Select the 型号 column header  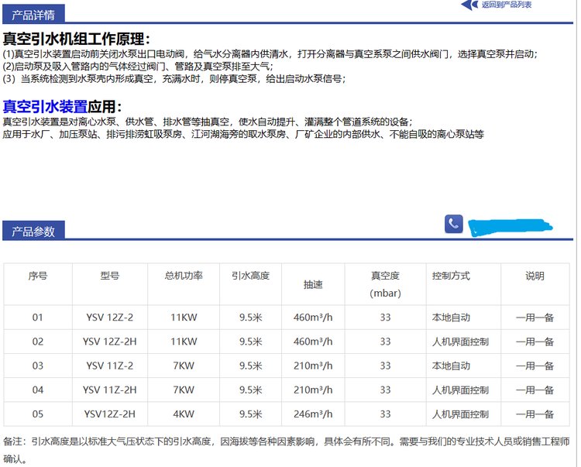coord(109,276)
